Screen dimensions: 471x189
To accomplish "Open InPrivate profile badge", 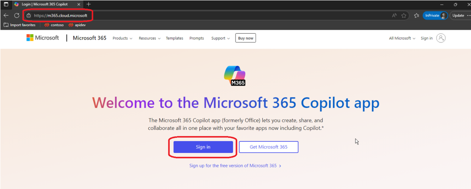I will 435,15.
